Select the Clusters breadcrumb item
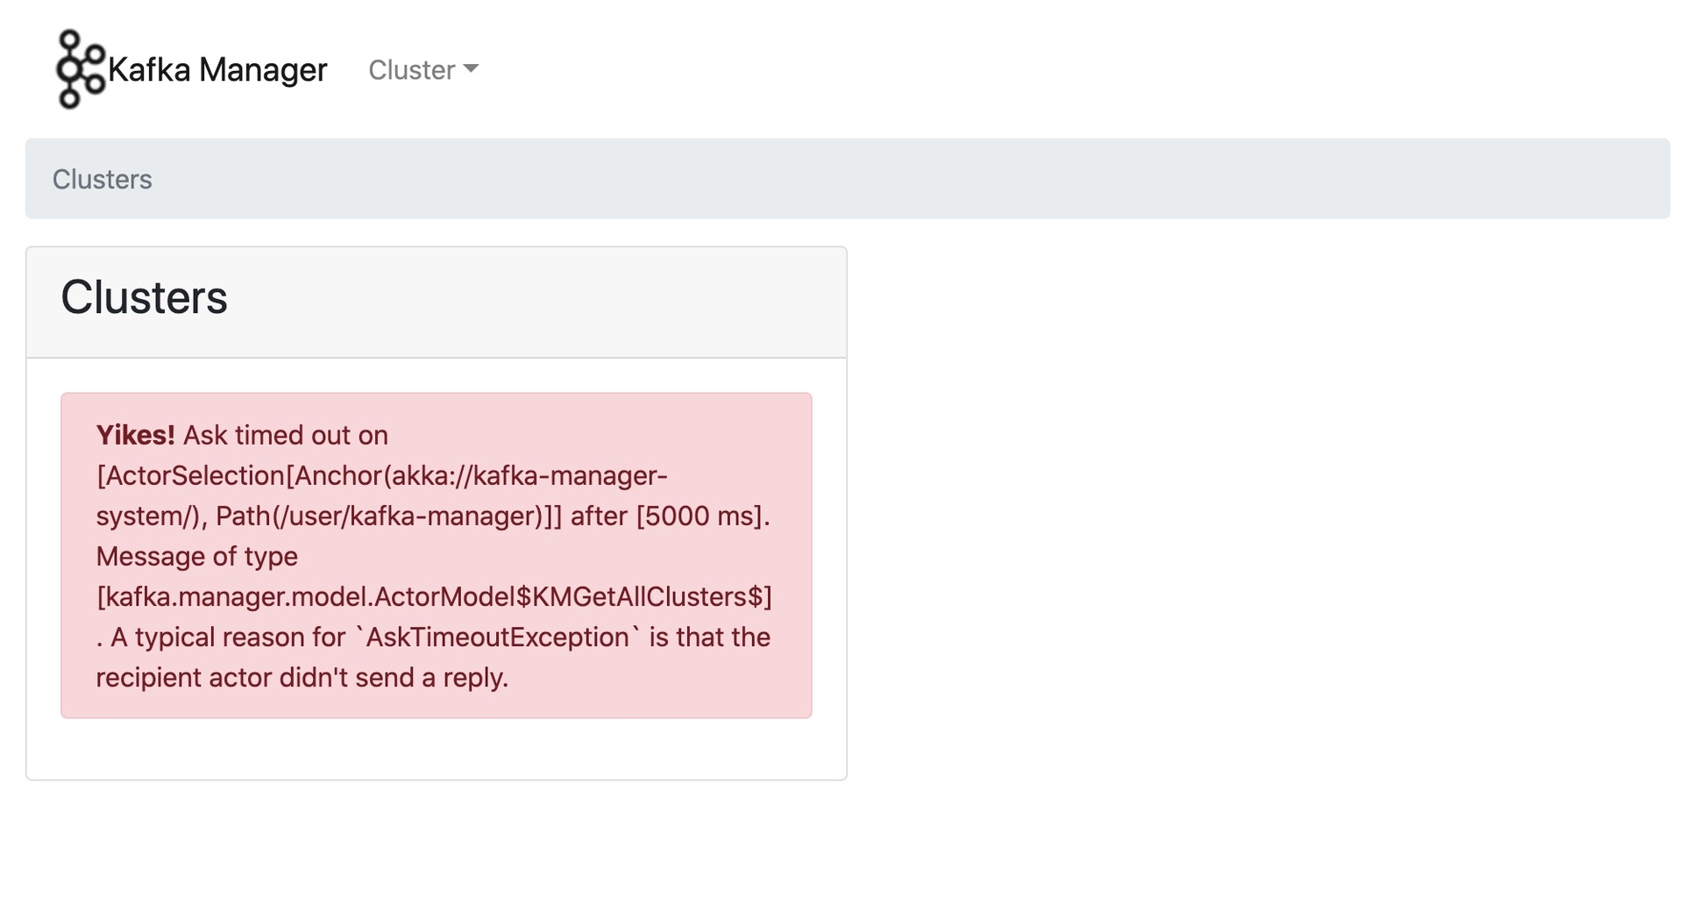 coord(102,179)
